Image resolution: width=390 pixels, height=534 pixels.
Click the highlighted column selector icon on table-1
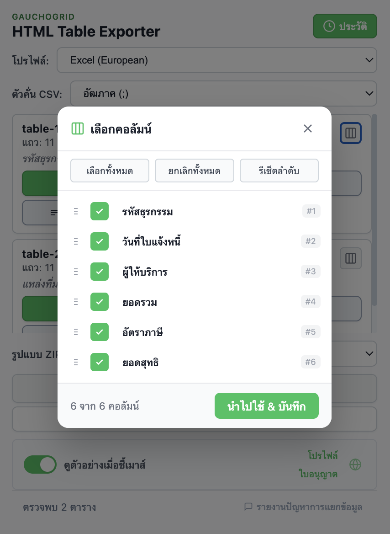pyautogui.click(x=351, y=133)
